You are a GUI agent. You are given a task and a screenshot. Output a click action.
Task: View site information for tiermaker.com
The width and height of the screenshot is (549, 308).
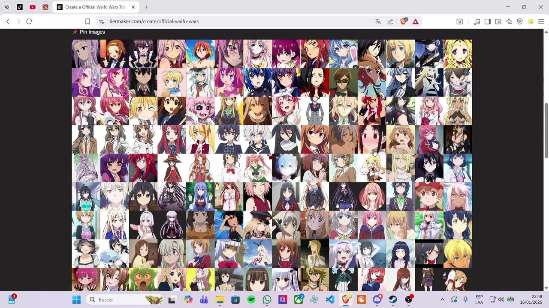pyautogui.click(x=101, y=21)
